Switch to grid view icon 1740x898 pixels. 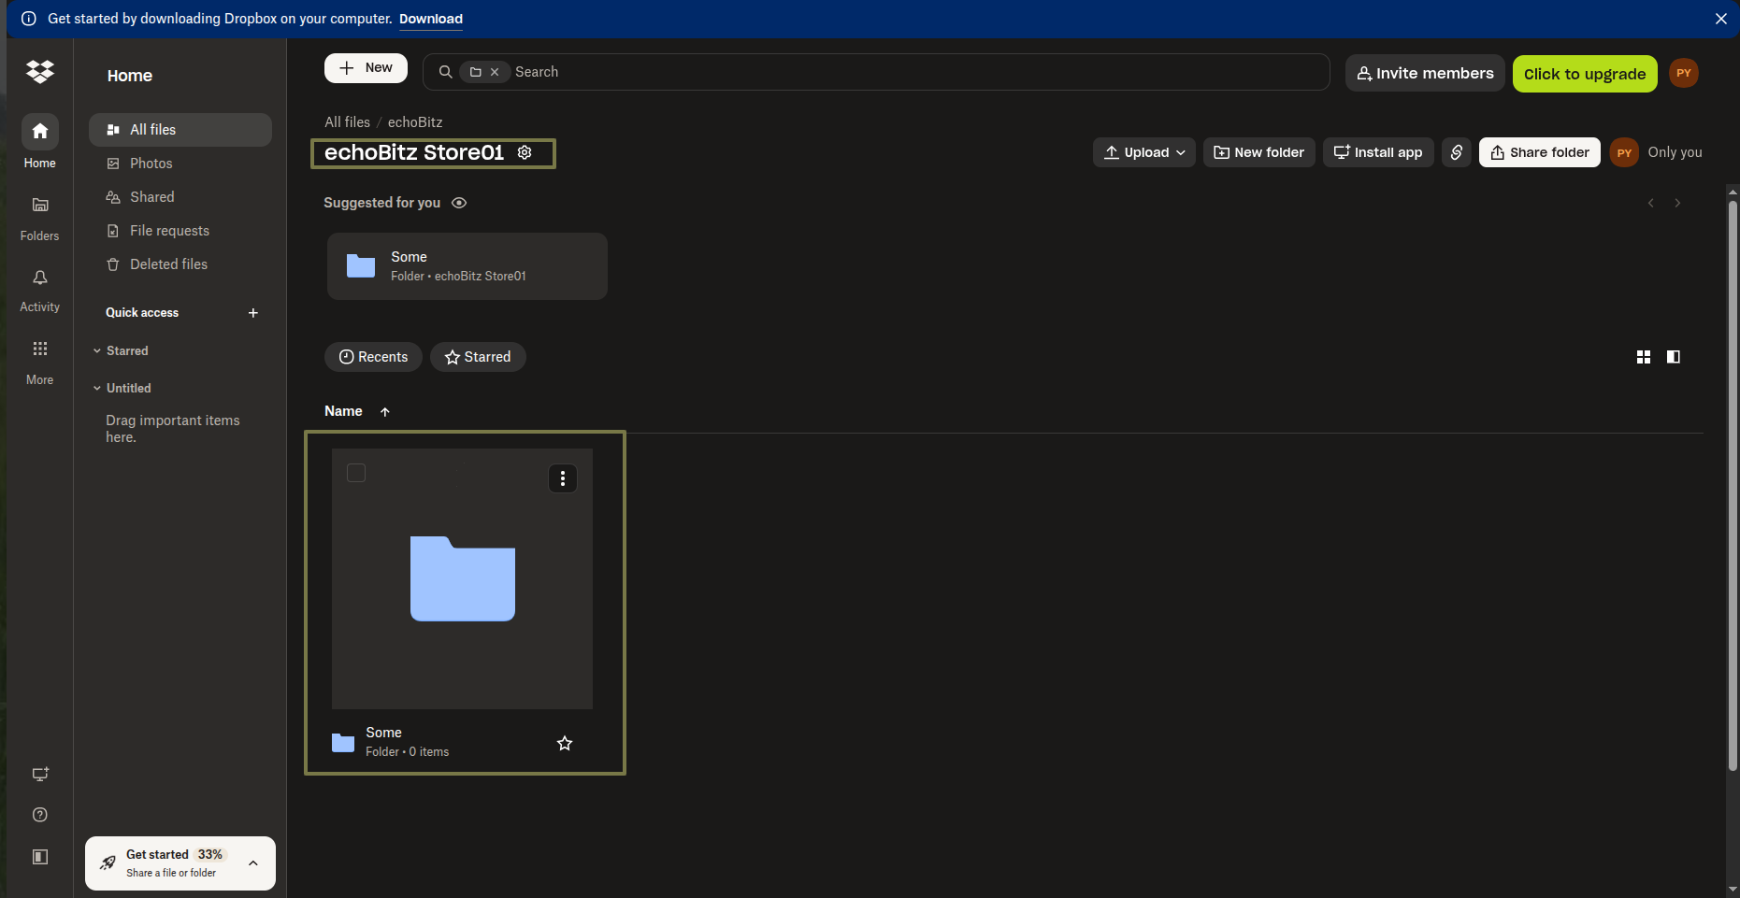pyautogui.click(x=1644, y=357)
